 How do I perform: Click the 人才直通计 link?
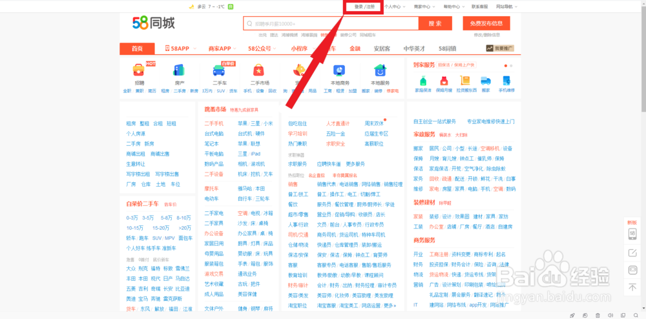click(338, 123)
